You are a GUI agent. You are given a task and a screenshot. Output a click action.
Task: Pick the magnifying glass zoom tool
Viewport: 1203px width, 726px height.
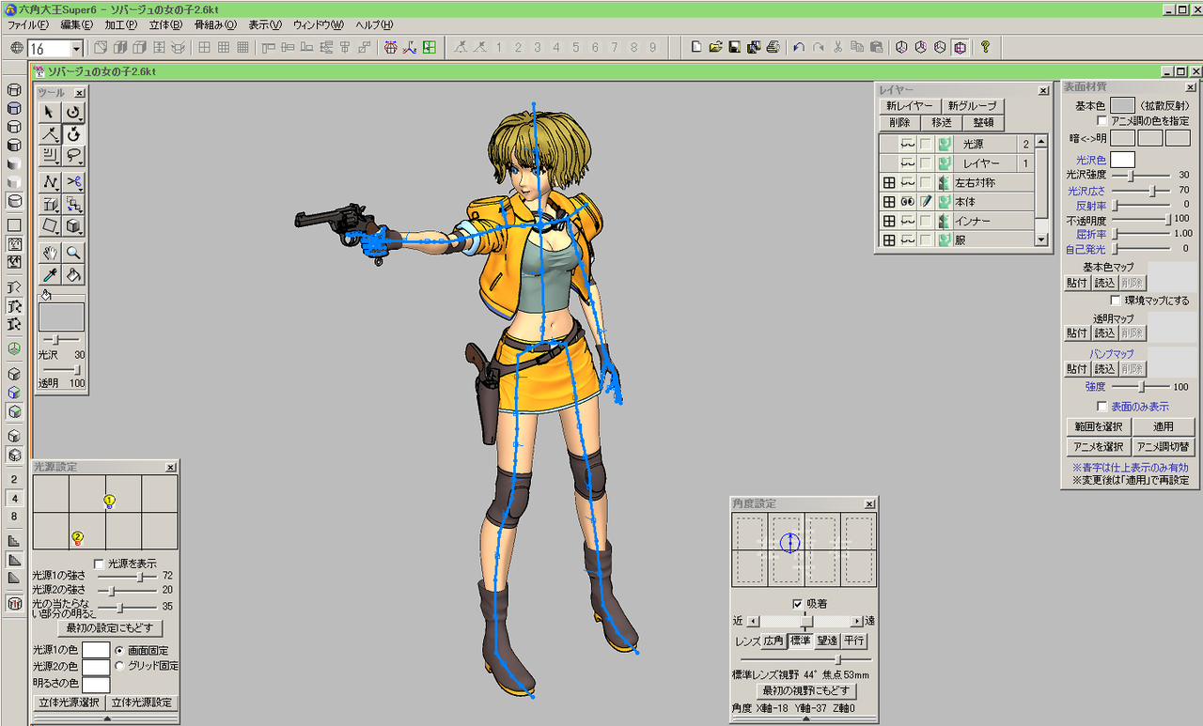[x=73, y=253]
